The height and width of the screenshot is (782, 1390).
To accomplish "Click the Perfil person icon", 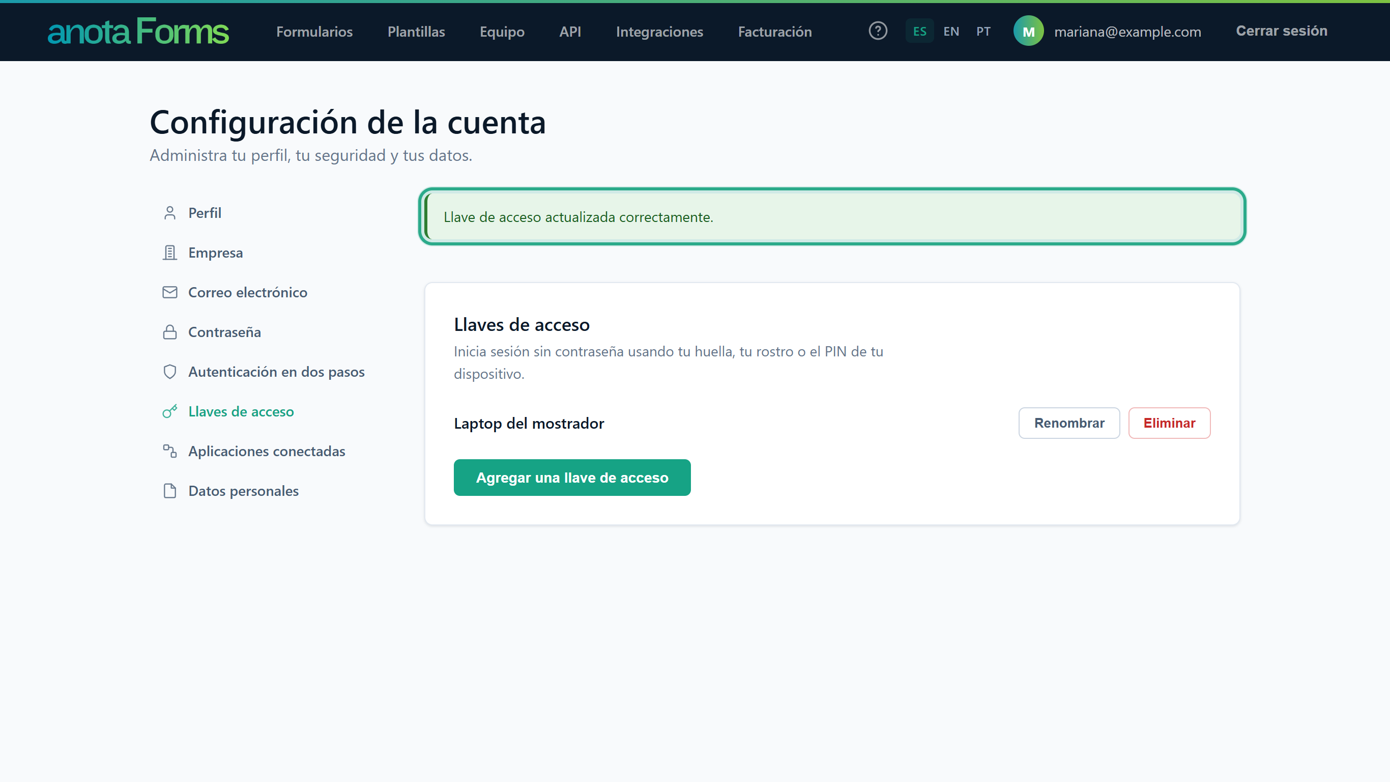I will pos(170,213).
